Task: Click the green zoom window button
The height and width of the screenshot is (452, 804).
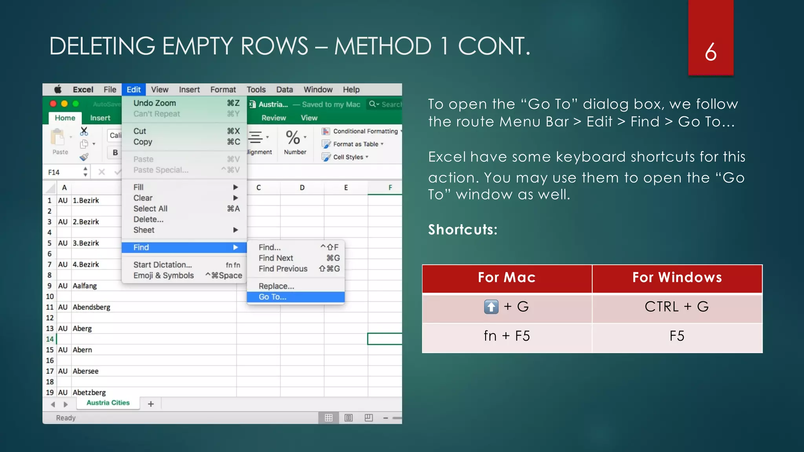Action: click(76, 104)
